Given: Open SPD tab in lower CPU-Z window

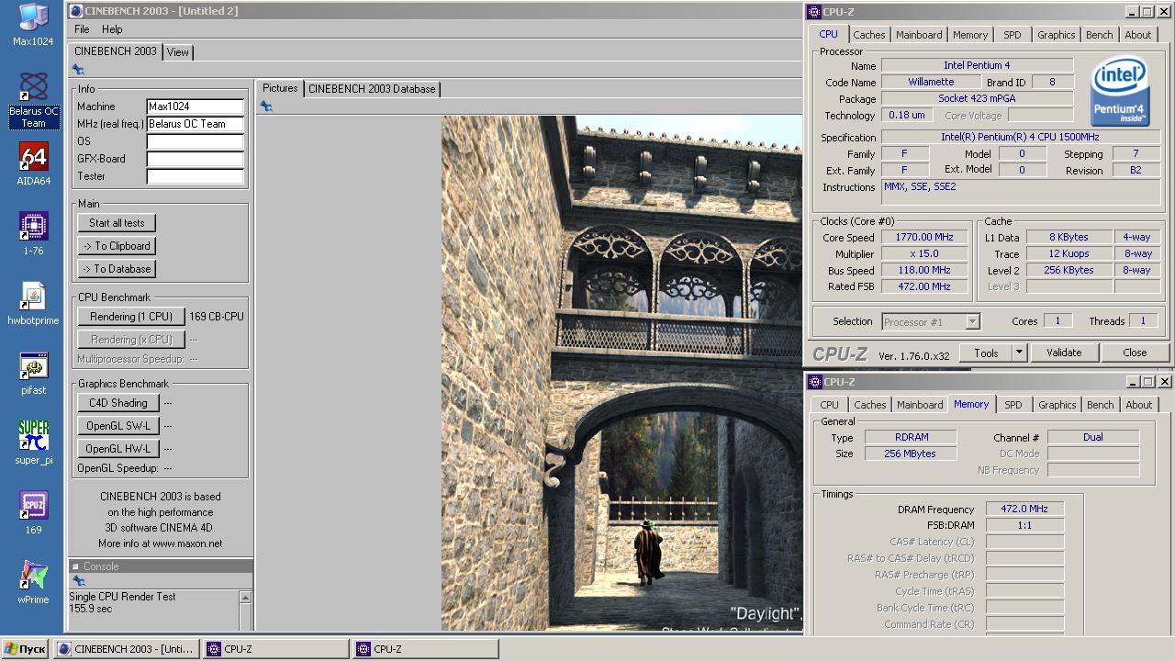Looking at the screenshot, I should pyautogui.click(x=1013, y=405).
